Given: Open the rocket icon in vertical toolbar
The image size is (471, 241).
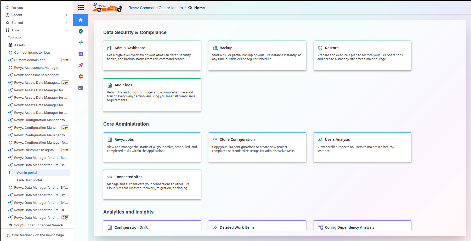Looking at the screenshot, I should coord(81,65).
